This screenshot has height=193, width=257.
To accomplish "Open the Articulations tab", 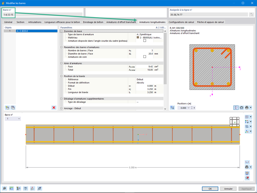I will (35, 22).
